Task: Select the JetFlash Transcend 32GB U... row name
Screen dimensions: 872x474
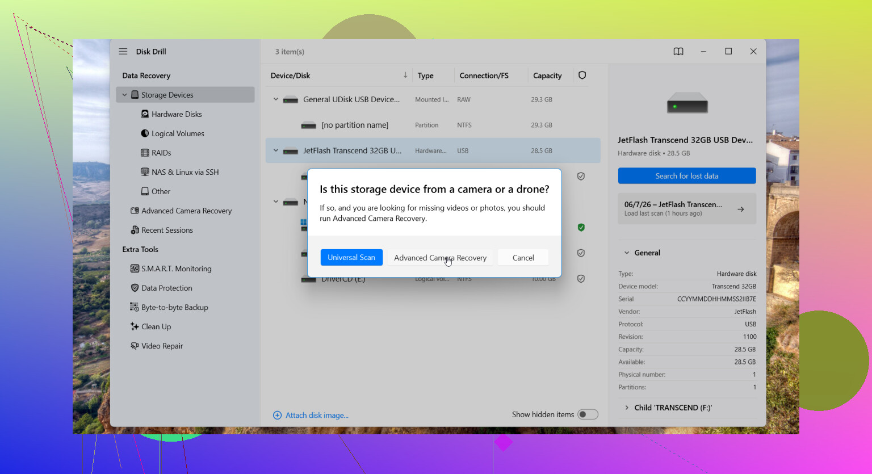Action: [352, 150]
